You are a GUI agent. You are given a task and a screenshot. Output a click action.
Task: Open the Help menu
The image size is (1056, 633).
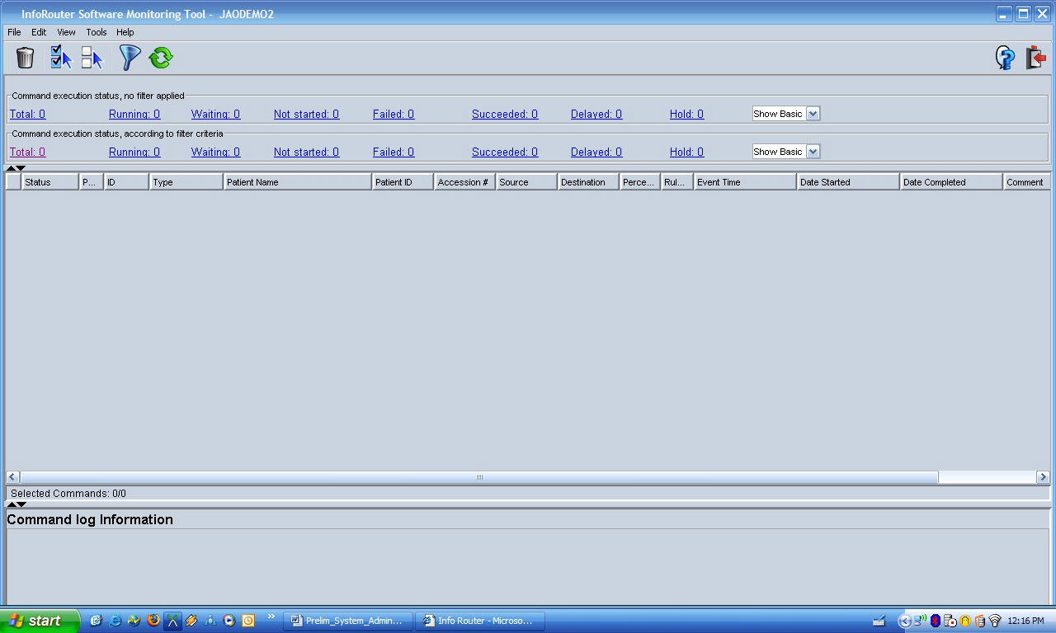pyautogui.click(x=125, y=32)
